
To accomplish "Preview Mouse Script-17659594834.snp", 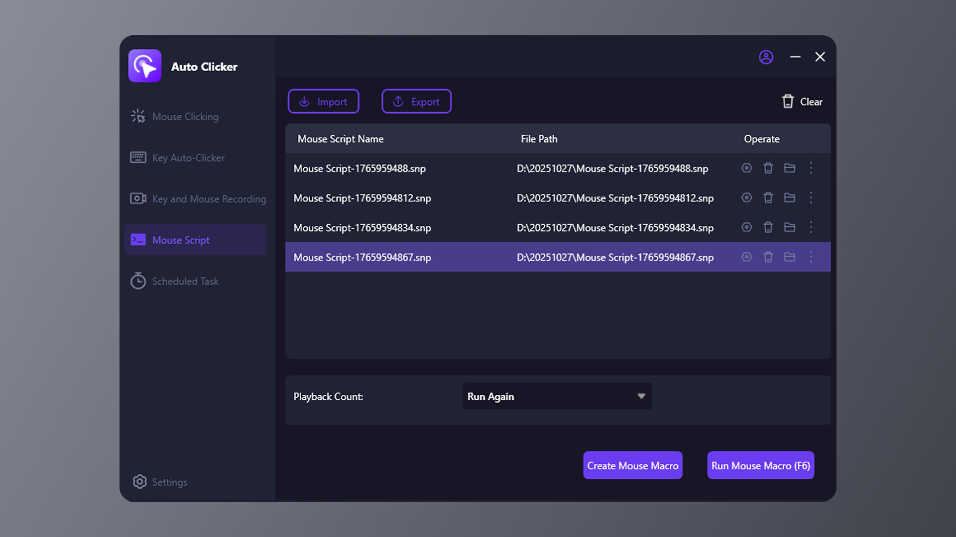I will tap(746, 227).
